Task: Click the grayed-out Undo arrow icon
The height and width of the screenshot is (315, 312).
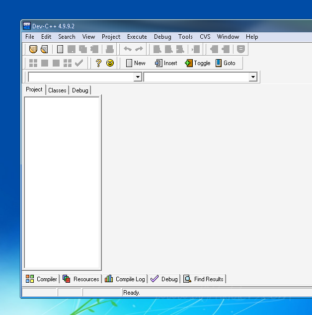Action: [128, 49]
